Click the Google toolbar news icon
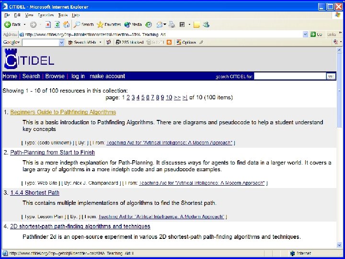Image resolution: width=345 pixels, height=259 pixels. pyautogui.click(x=108, y=42)
